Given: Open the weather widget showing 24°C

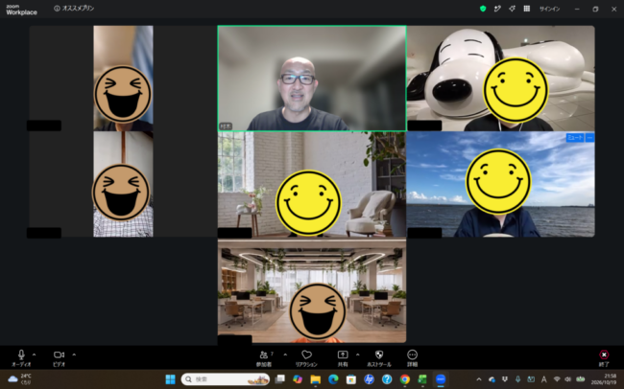Looking at the screenshot, I should (20, 379).
